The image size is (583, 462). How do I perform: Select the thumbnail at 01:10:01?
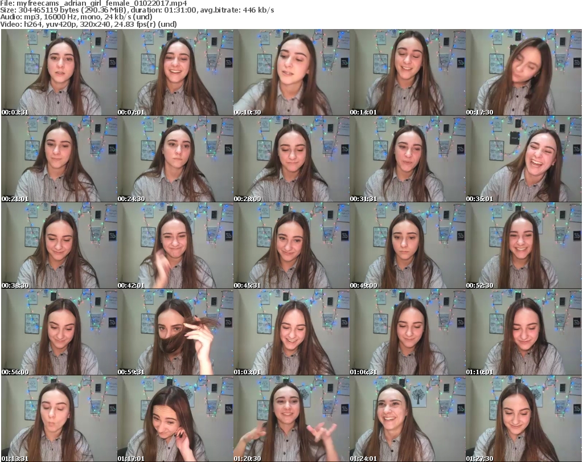[524, 332]
